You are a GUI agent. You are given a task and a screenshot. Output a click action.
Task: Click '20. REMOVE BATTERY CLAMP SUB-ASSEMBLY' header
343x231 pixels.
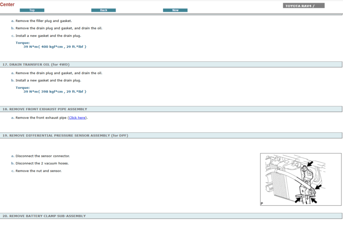point(44,216)
